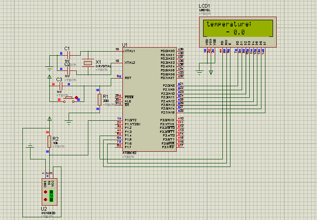This screenshot has height=220, width=317.
Task: Click the power terminal arrow under LCD pins
Action: coord(211,72)
